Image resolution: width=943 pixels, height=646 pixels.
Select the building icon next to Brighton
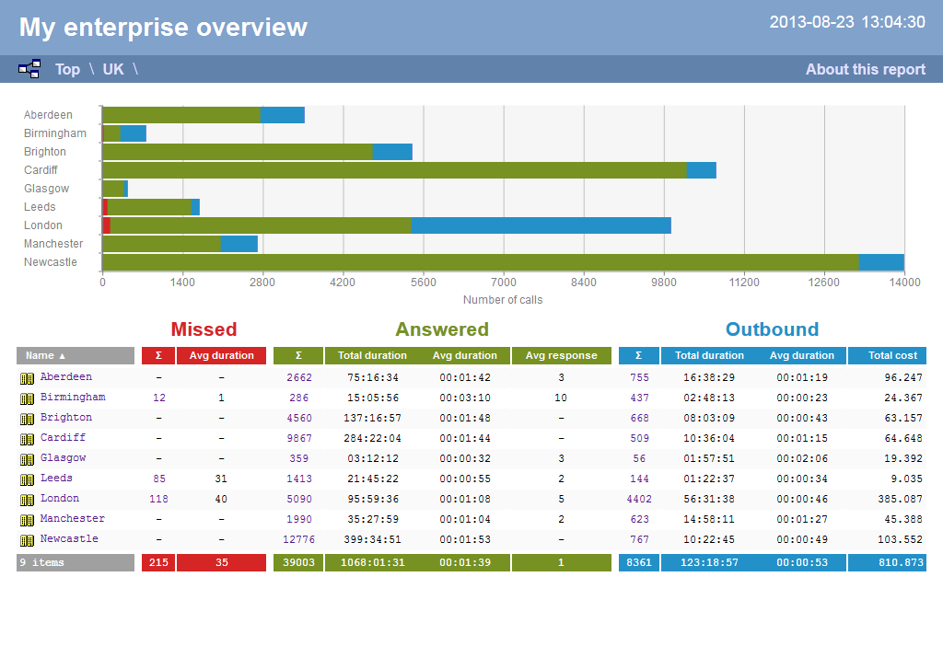pyautogui.click(x=28, y=417)
